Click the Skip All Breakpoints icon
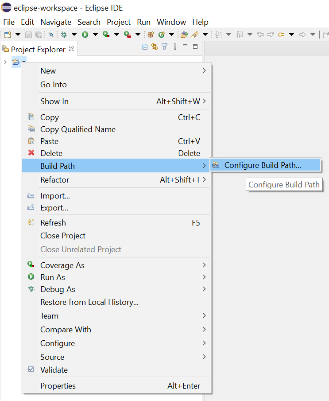Screen dimensions: 329x401 tap(51, 35)
